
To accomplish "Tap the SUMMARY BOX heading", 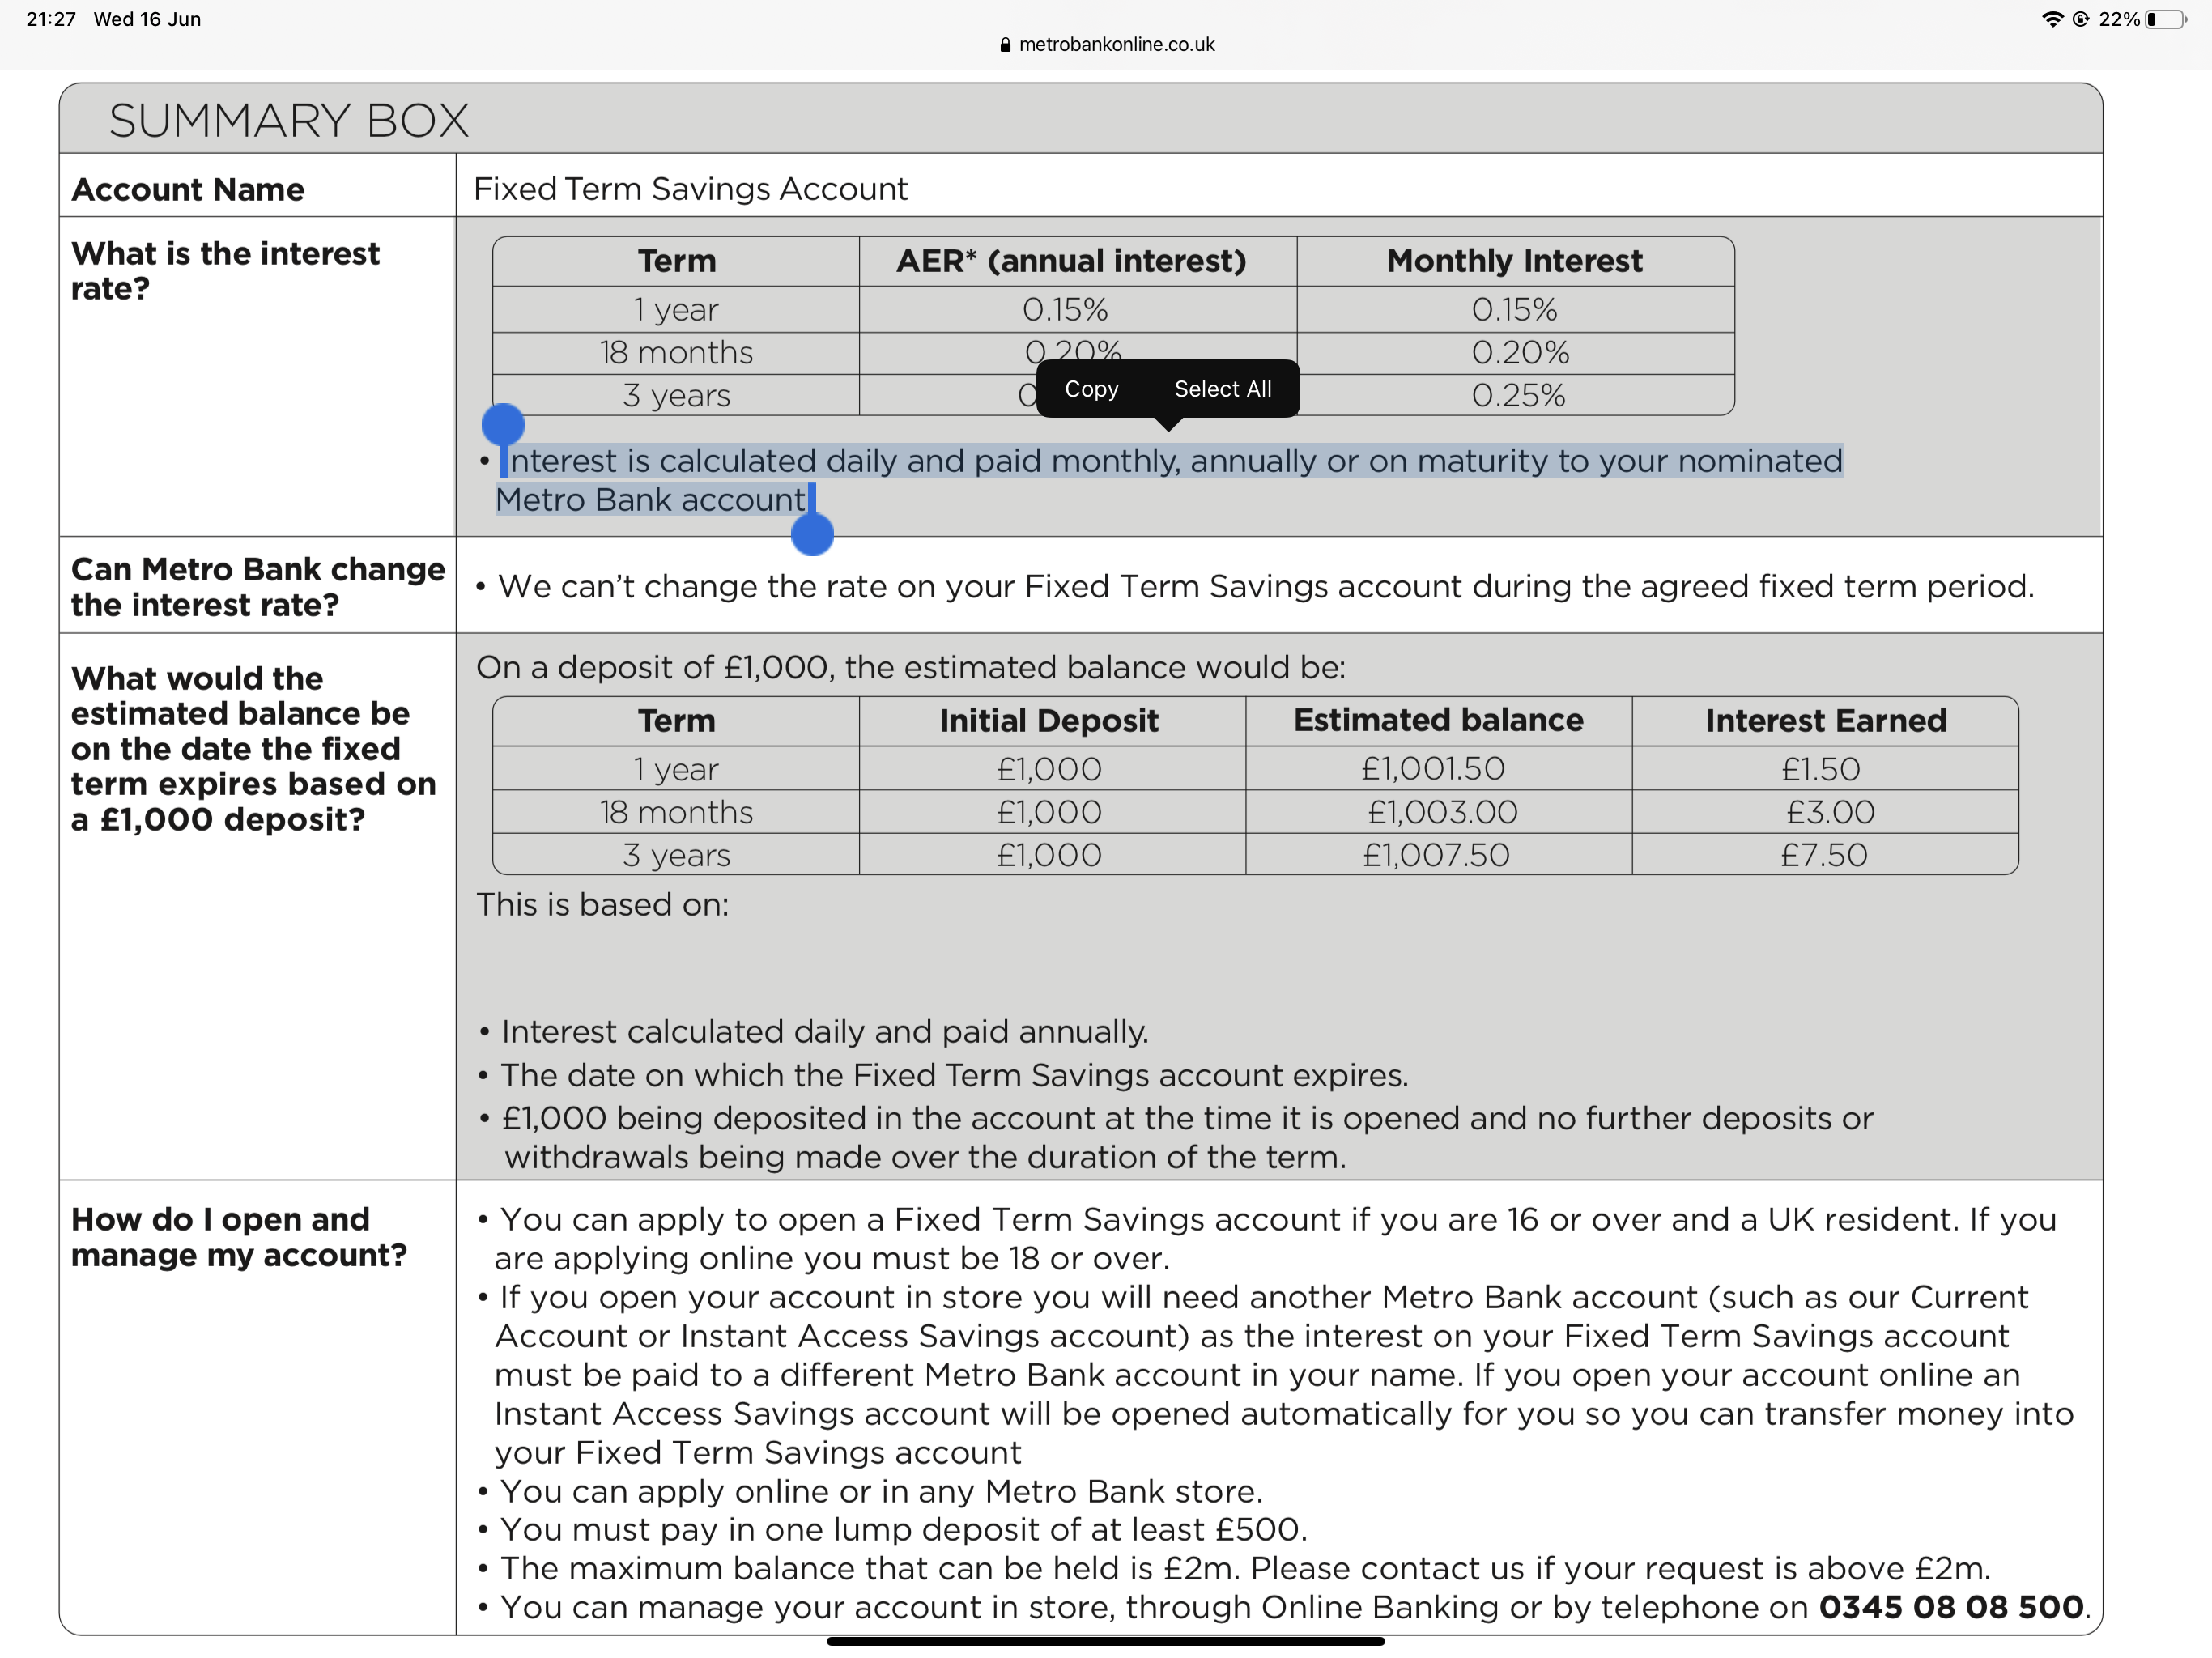I will (x=288, y=121).
